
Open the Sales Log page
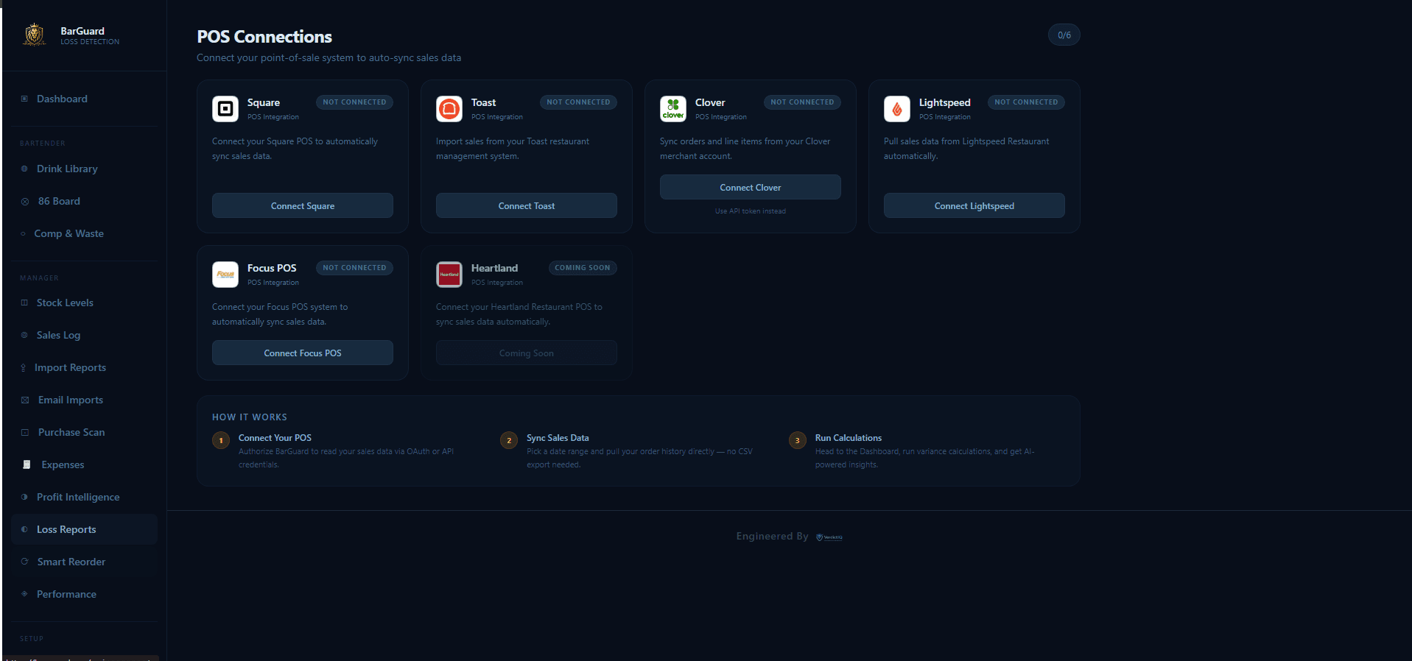click(x=85, y=335)
